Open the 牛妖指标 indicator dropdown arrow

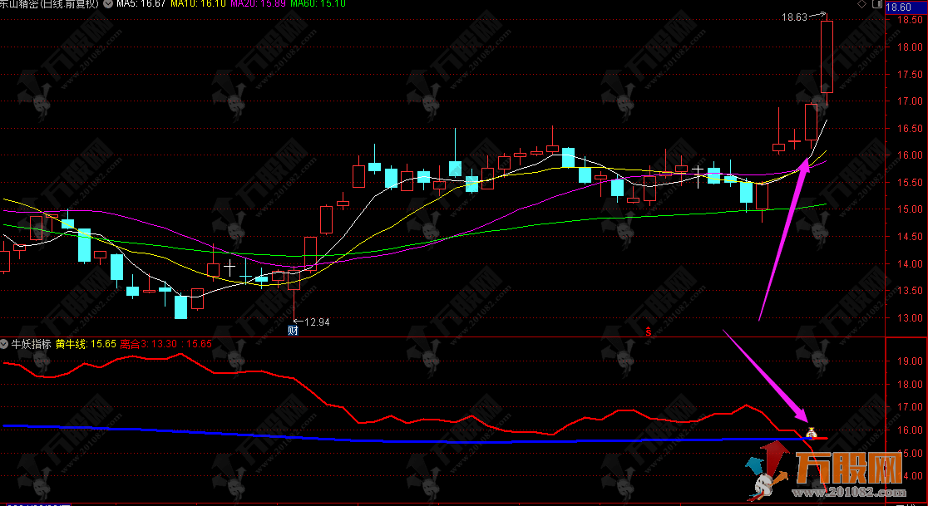[x=4, y=344]
